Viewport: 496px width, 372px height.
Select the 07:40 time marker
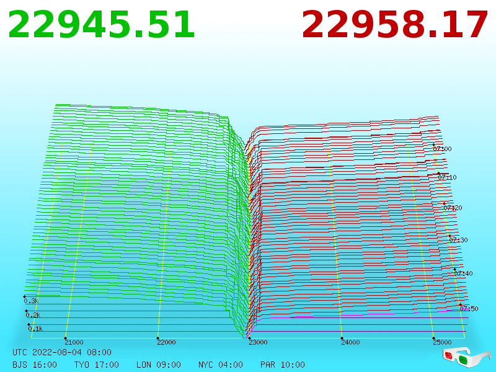(463, 273)
